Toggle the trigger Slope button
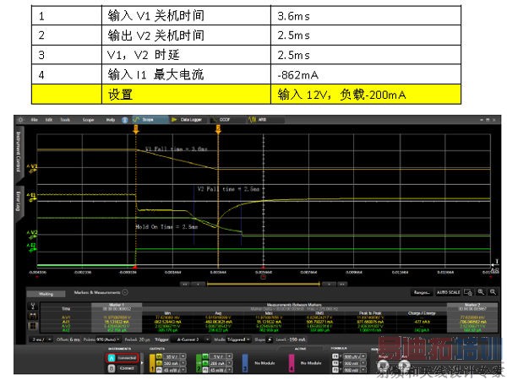The image size is (507, 380). point(269,339)
